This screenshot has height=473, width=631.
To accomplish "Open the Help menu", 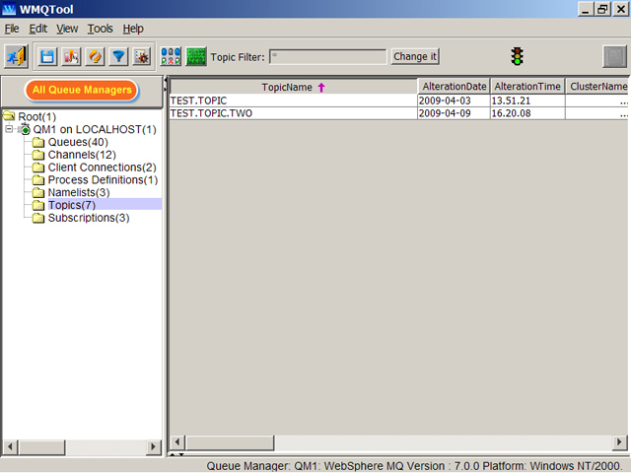I will point(133,29).
